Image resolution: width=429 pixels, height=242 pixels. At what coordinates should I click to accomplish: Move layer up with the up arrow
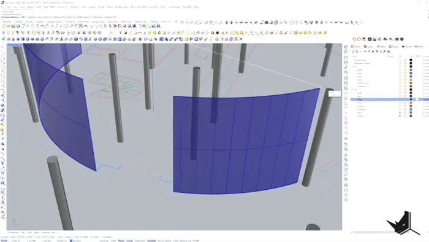(x=365, y=52)
